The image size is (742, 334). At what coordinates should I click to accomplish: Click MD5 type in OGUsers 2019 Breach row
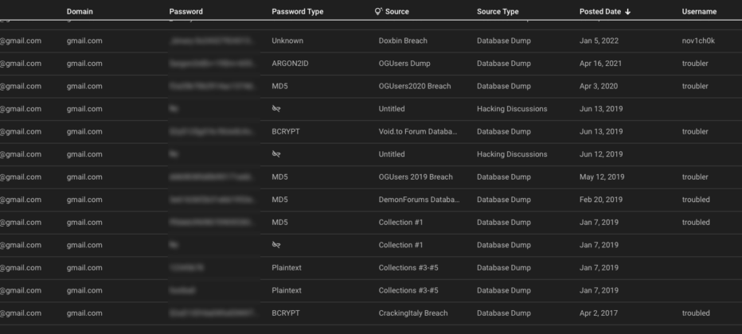tap(279, 177)
